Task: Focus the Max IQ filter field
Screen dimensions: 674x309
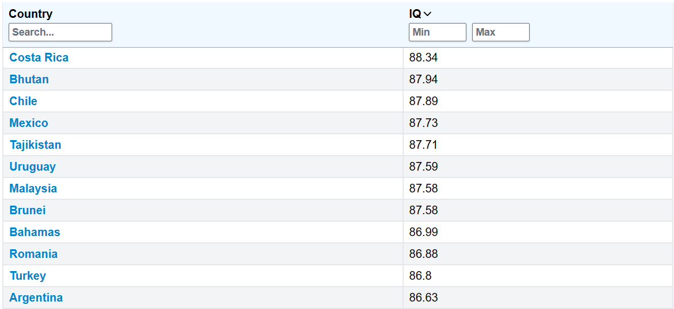Action: (500, 32)
